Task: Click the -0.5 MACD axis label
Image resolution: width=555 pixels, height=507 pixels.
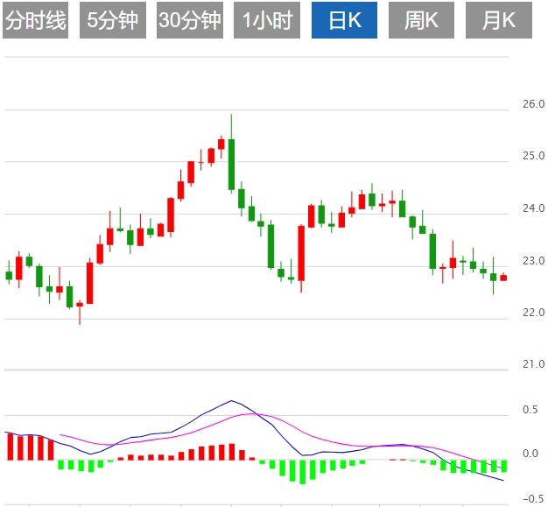Action: coord(533,499)
